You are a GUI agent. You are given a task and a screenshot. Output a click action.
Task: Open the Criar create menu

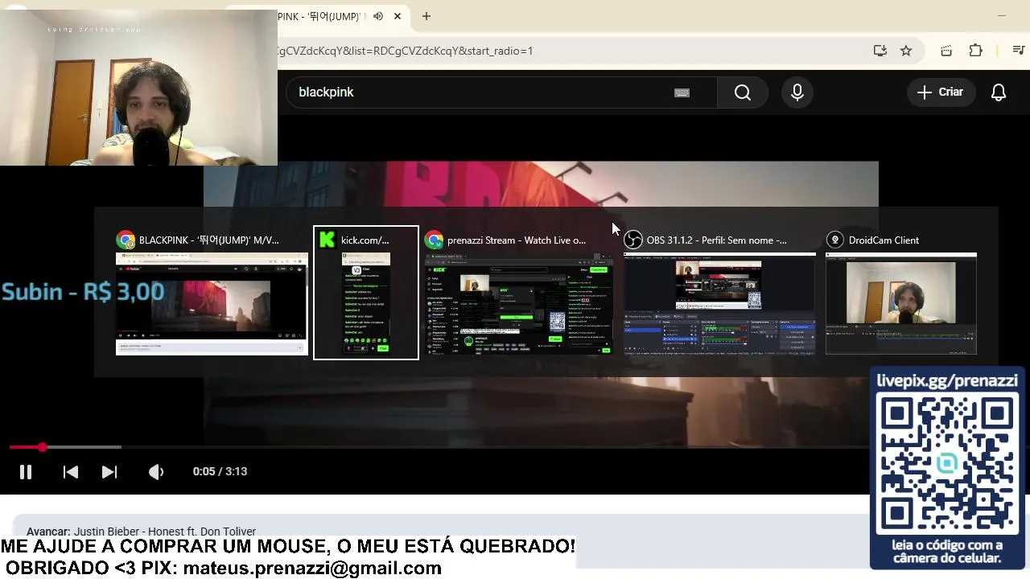point(940,92)
